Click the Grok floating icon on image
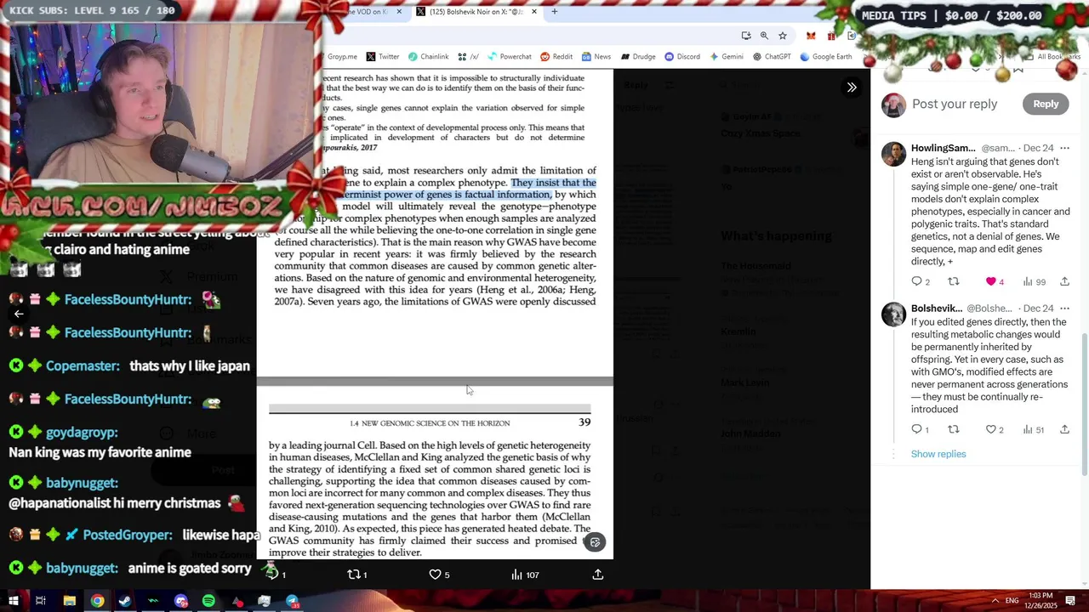 pyautogui.click(x=595, y=542)
